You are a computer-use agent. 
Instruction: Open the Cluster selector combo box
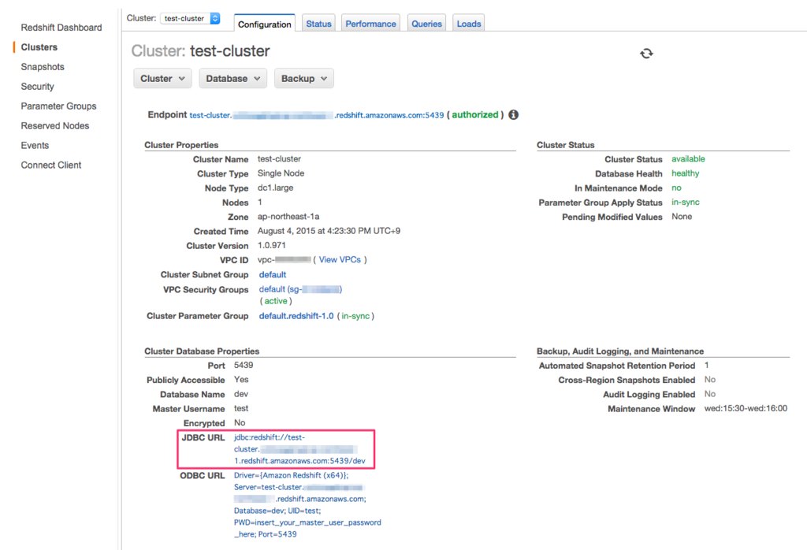pos(191,19)
